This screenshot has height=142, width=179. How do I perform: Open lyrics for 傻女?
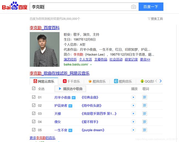tap(145, 122)
